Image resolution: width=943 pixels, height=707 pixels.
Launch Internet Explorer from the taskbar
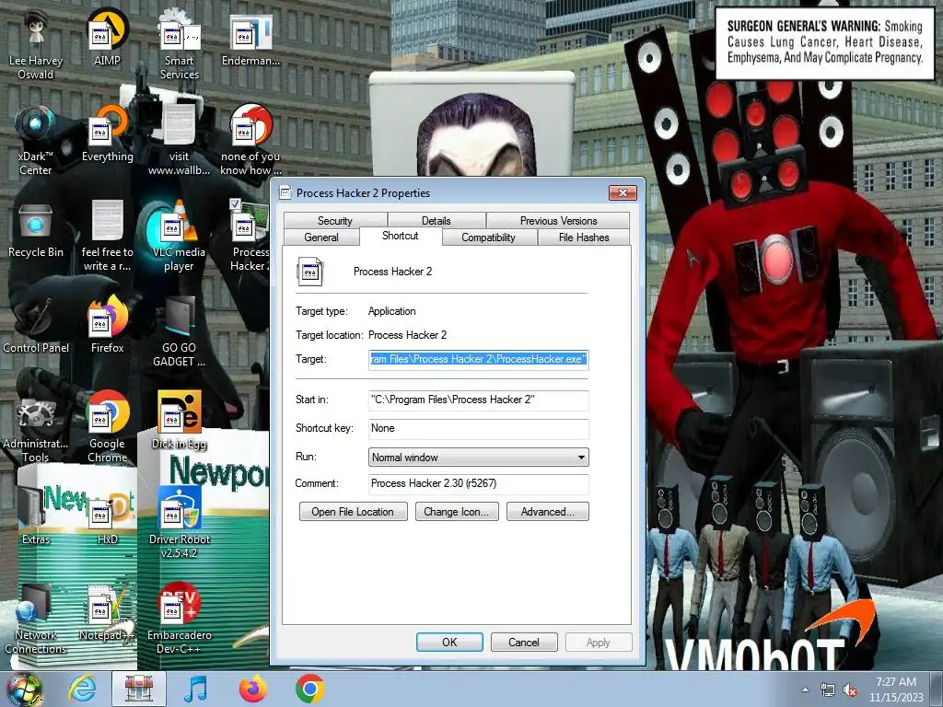(x=82, y=689)
